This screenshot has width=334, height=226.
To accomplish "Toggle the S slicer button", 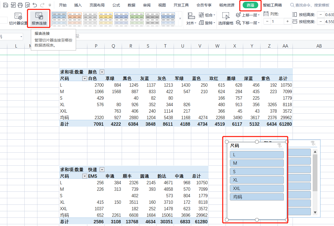I will pos(257,171).
